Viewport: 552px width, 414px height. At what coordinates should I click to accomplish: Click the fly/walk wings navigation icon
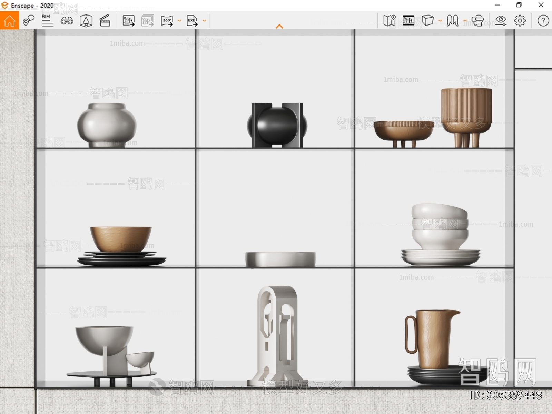point(452,21)
